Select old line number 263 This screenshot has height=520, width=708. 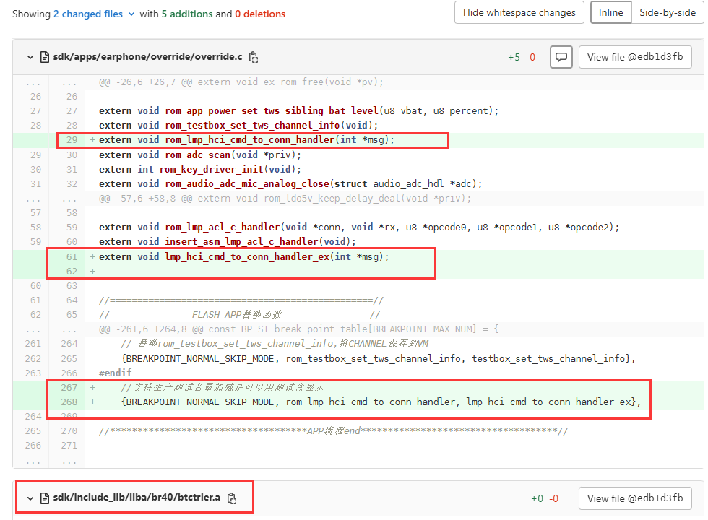click(33, 373)
